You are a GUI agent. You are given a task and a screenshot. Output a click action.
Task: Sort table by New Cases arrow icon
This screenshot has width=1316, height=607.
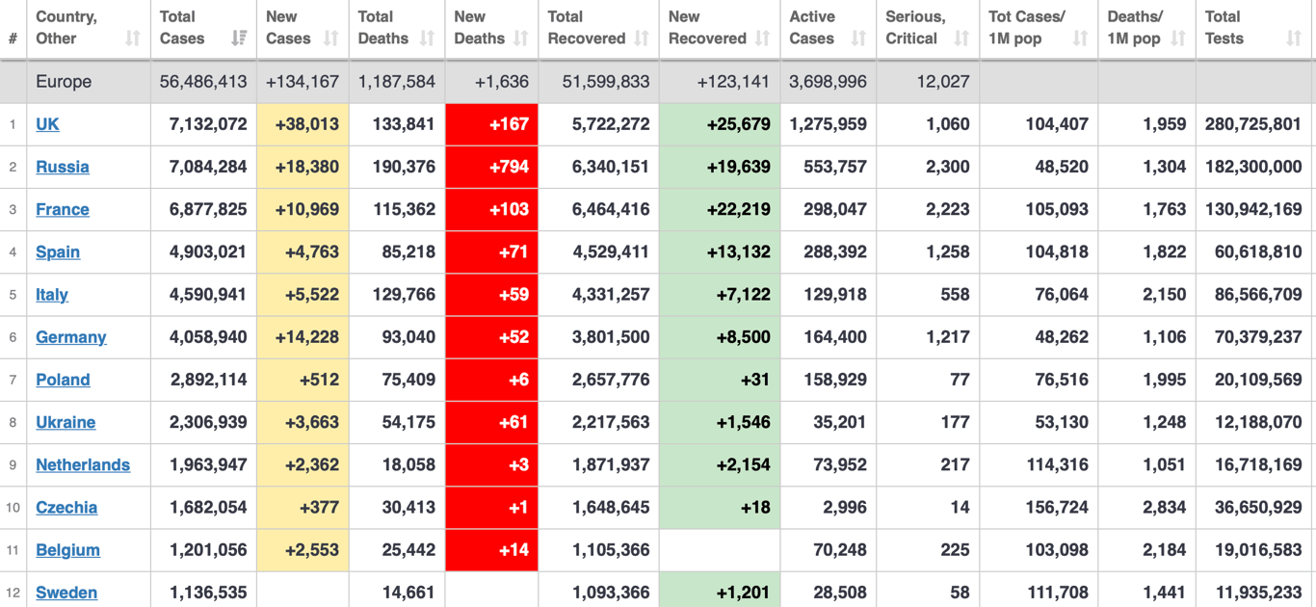coord(331,39)
